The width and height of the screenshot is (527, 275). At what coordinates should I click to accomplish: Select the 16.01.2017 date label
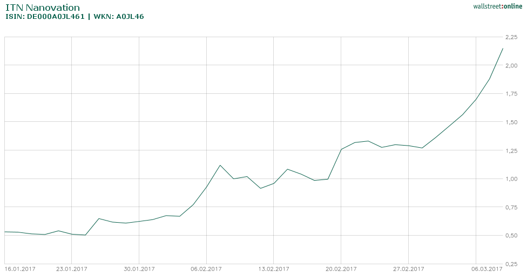click(20, 269)
